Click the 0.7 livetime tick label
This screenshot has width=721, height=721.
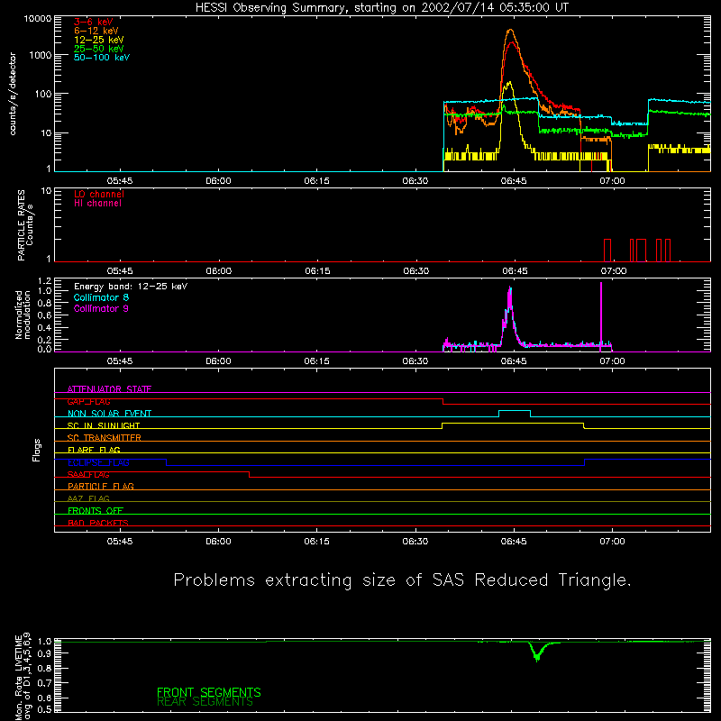[44, 683]
